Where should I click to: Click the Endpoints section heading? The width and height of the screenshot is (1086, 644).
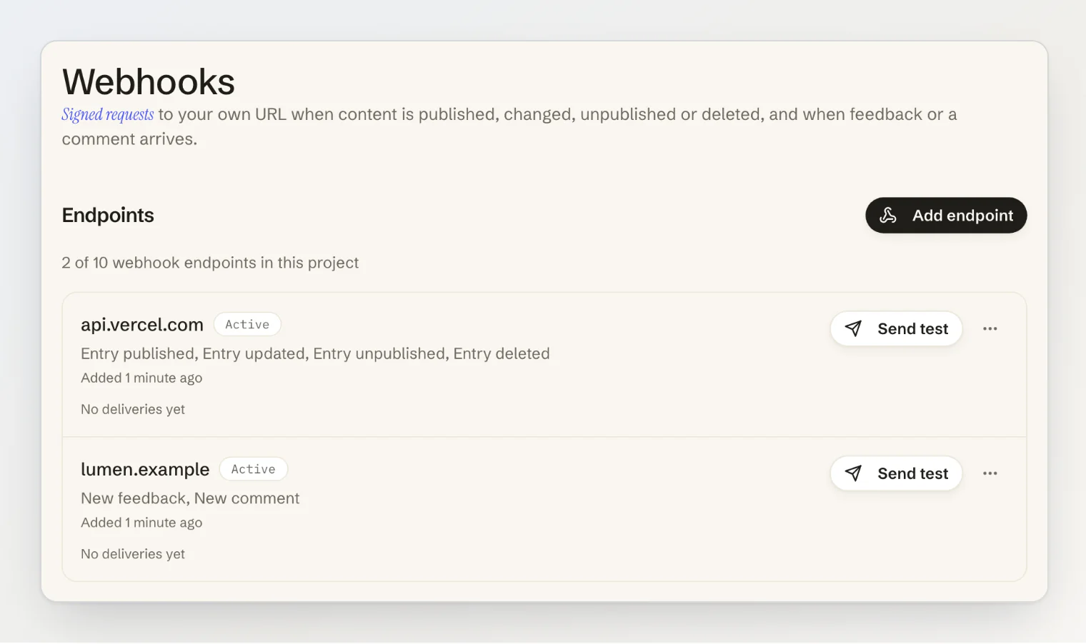pyautogui.click(x=108, y=215)
